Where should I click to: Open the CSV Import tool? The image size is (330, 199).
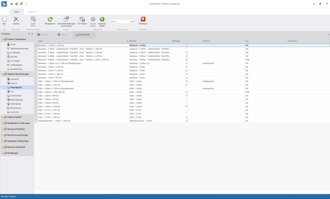[x=82, y=19]
